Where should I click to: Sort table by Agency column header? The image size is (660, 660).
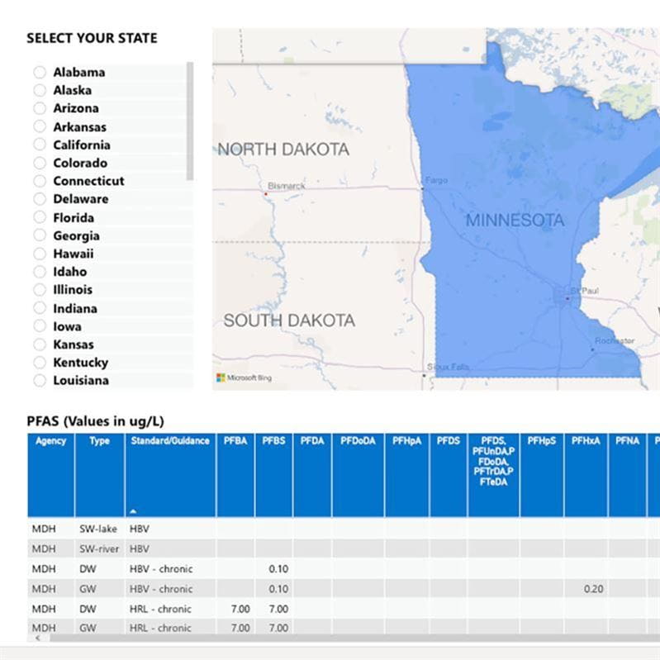click(50, 441)
